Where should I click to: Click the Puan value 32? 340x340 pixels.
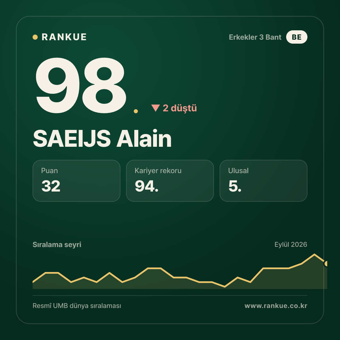[51, 186]
